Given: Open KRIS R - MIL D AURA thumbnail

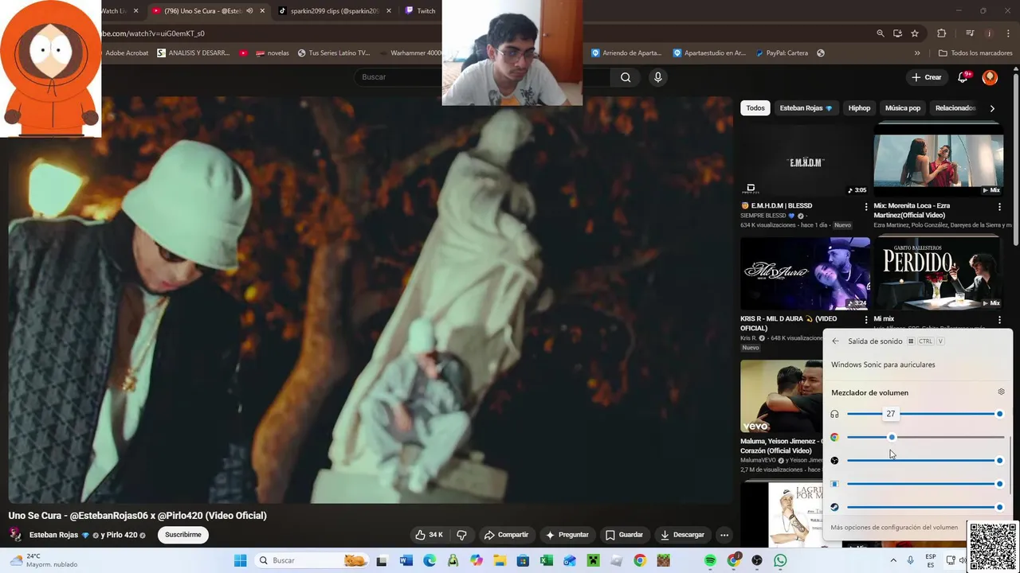Looking at the screenshot, I should point(805,274).
